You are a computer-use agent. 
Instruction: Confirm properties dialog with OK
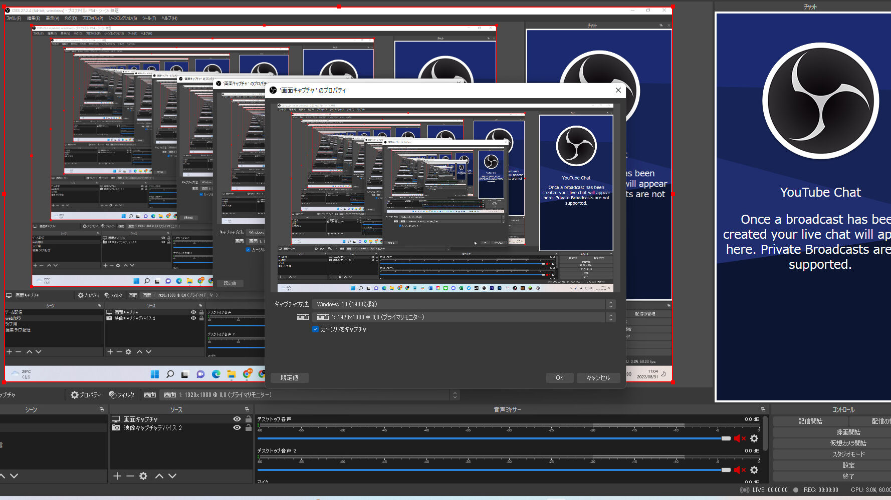(x=559, y=378)
